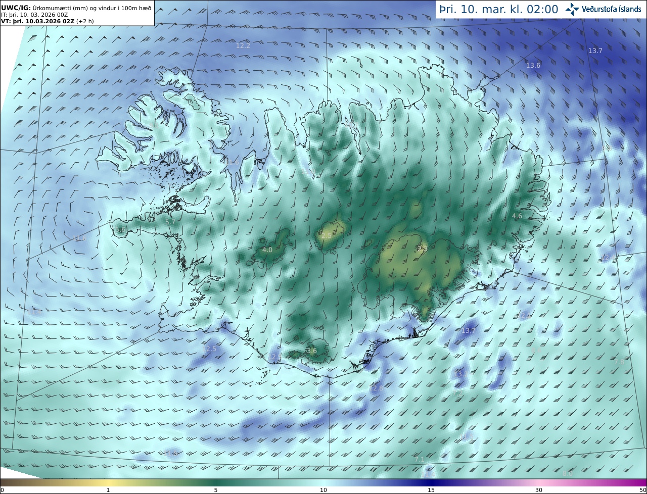Click the 12.5 value on the map
647x494 pixels.
coord(209,349)
